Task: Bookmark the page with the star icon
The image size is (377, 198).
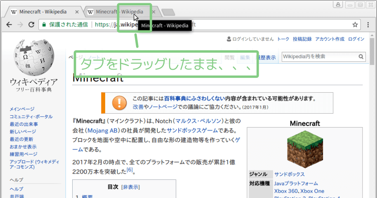Action: (355, 24)
